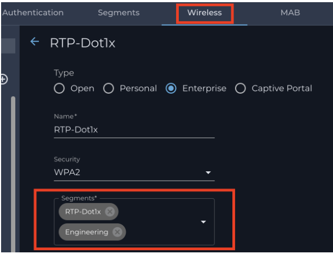Image resolution: width=333 pixels, height=254 pixels.
Task: Open the Security WPA2 dropdown
Action: coord(134,172)
